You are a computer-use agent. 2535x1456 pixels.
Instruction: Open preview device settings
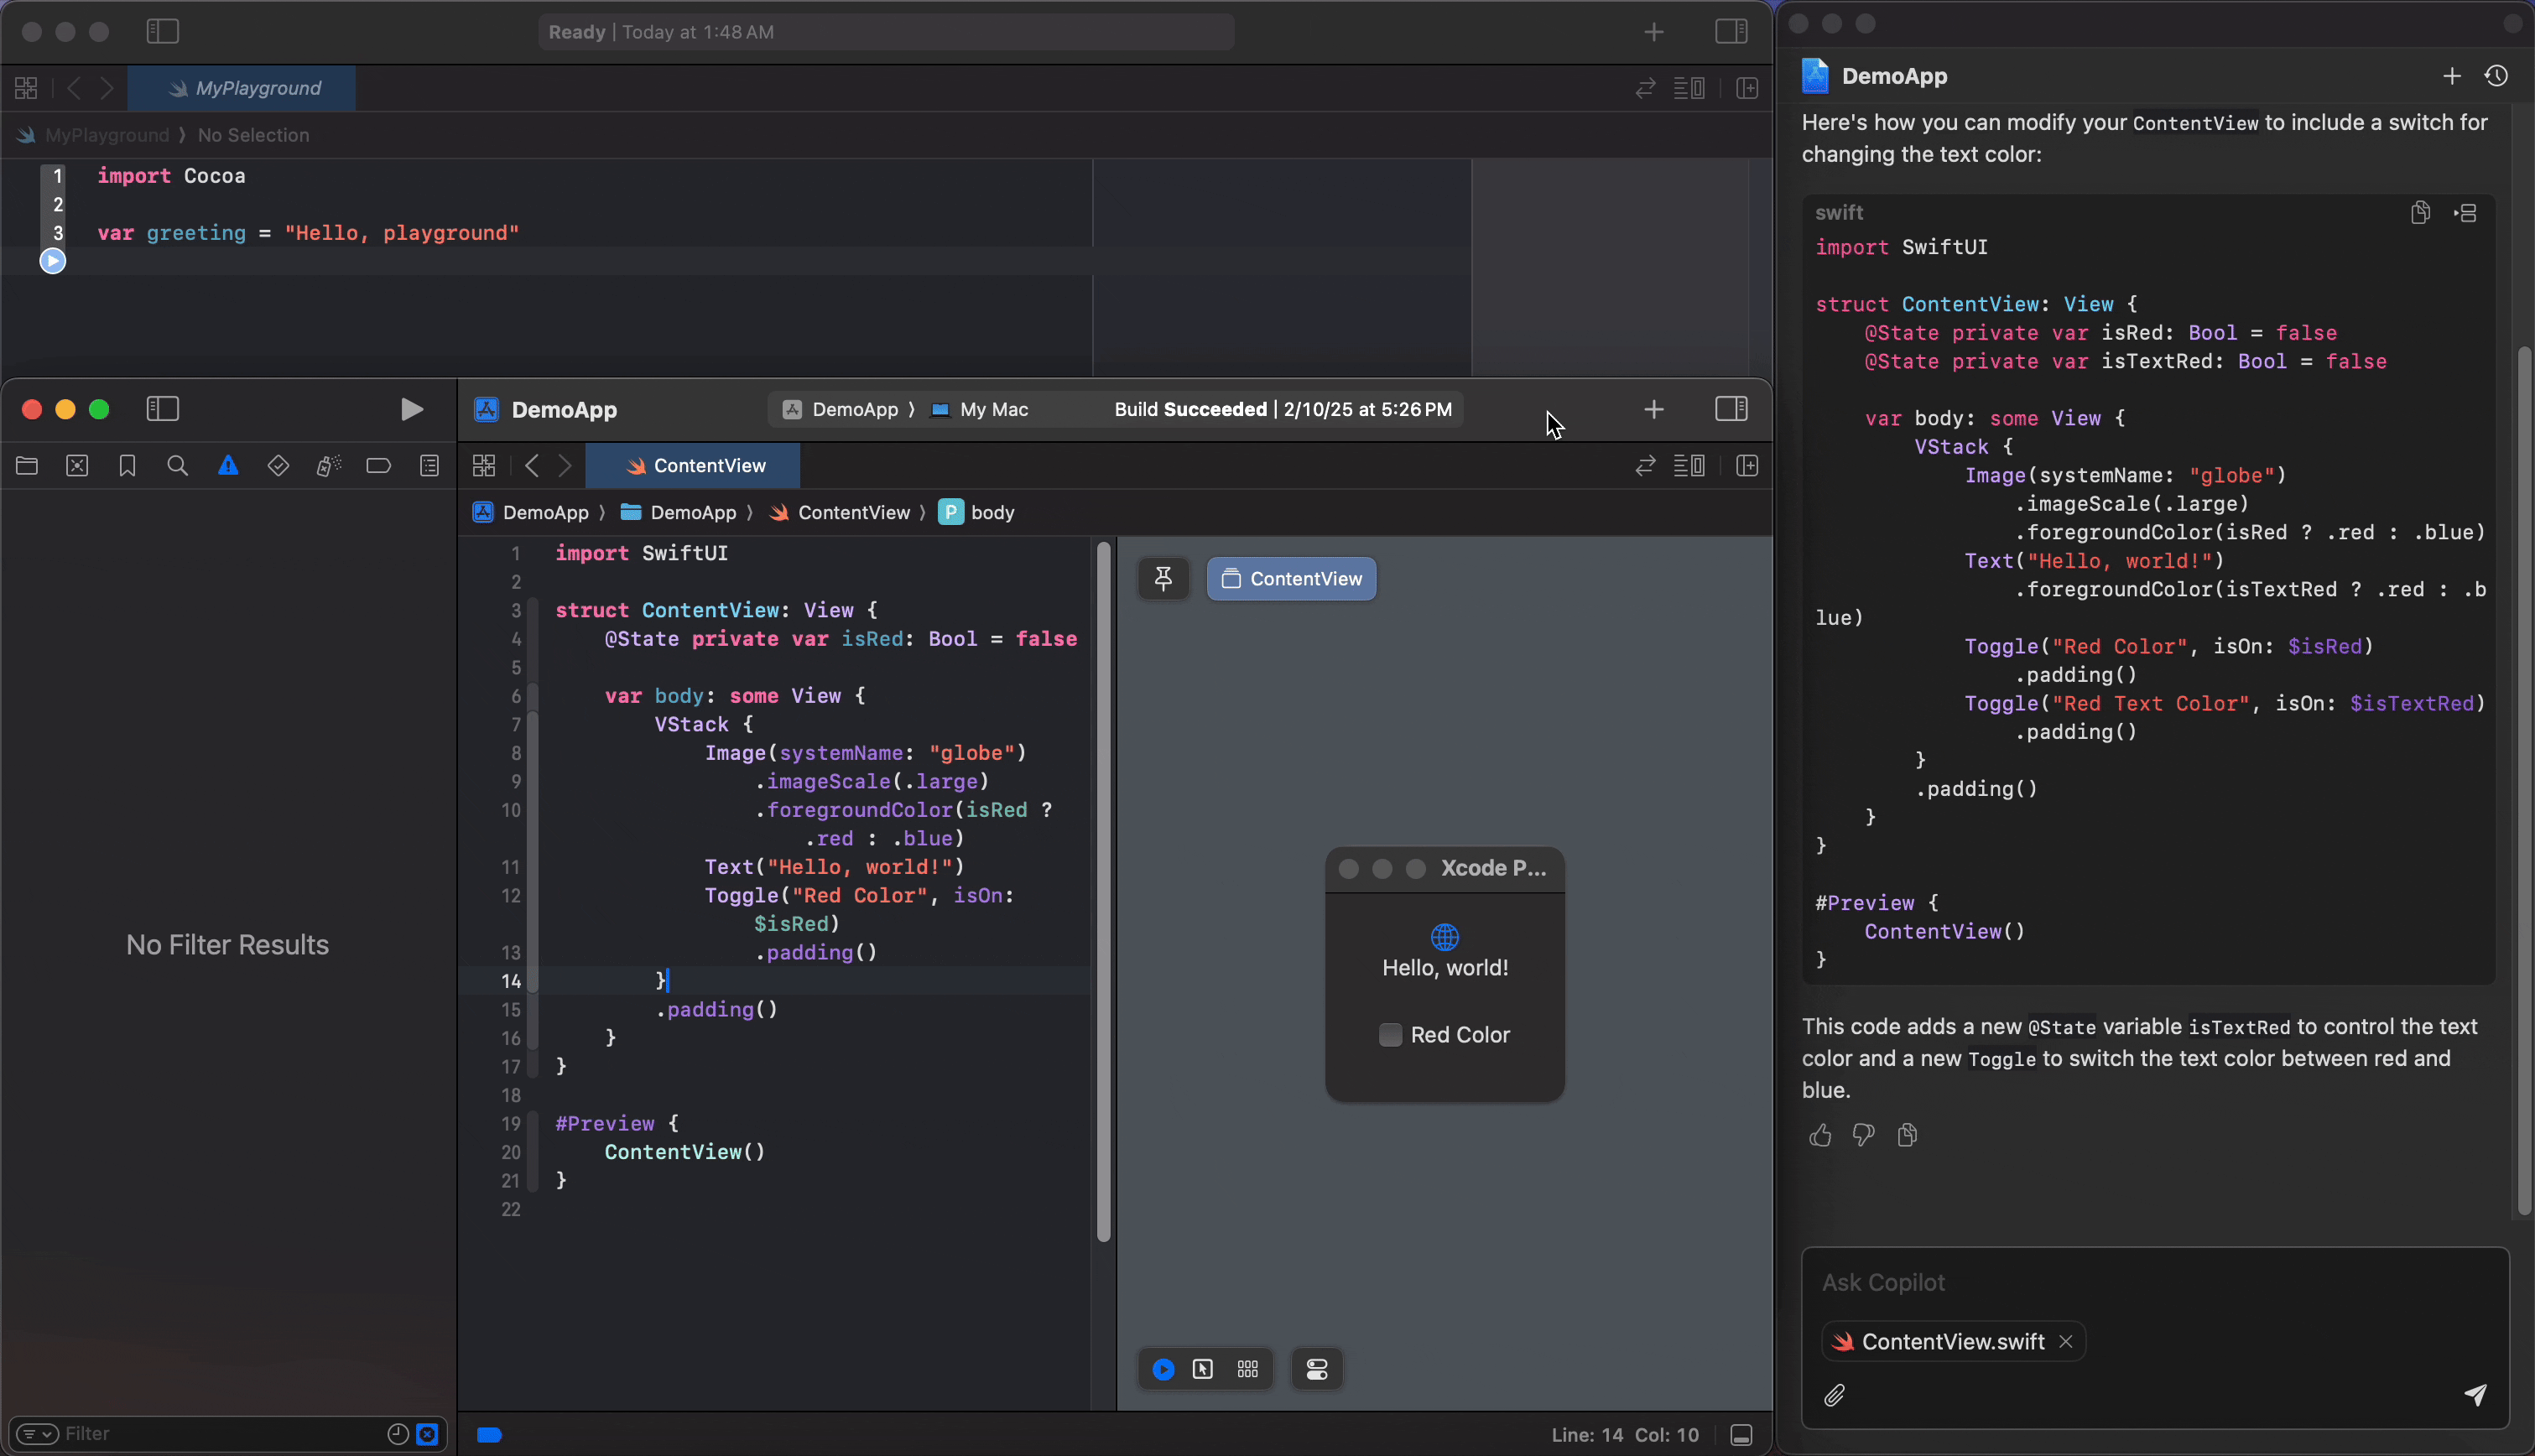coord(1317,1369)
